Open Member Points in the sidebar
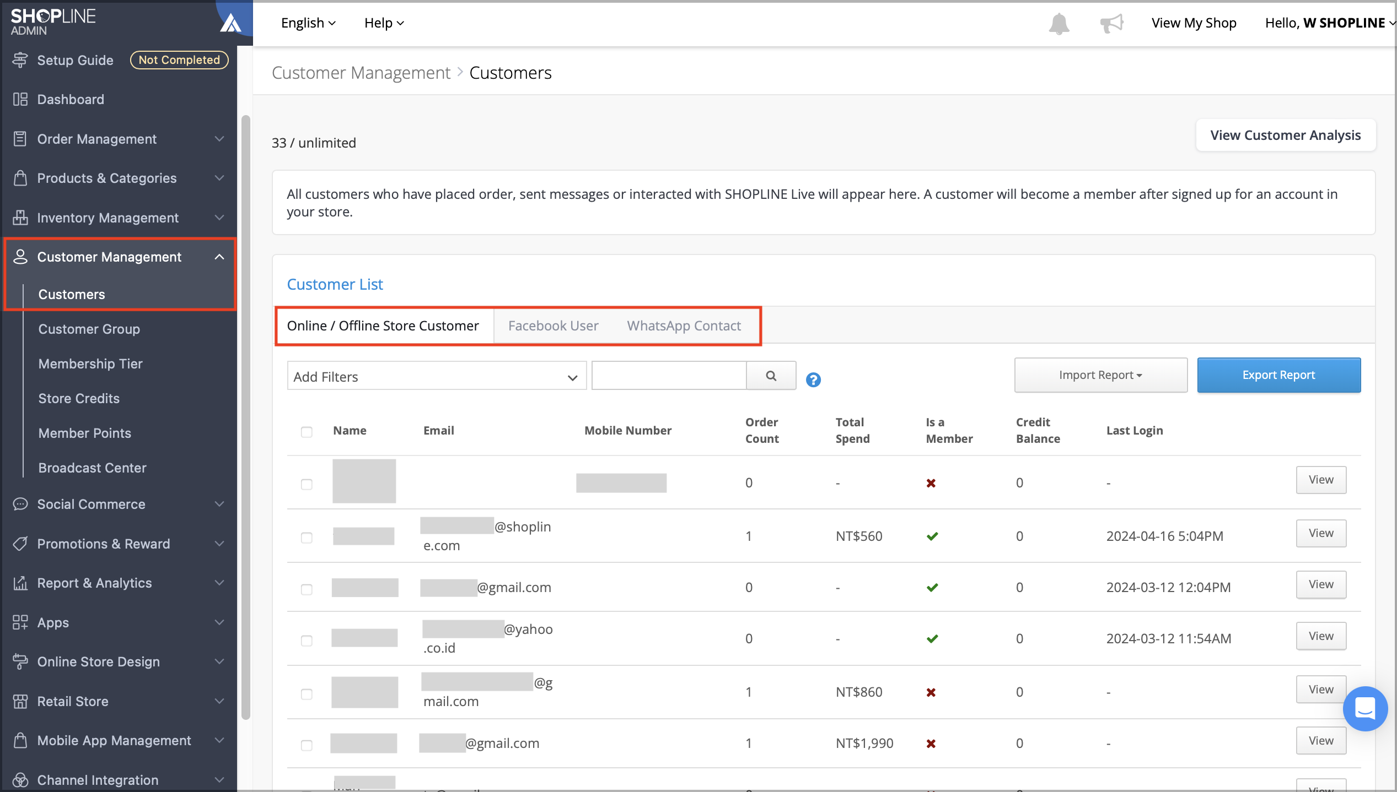1397x792 pixels. [85, 433]
